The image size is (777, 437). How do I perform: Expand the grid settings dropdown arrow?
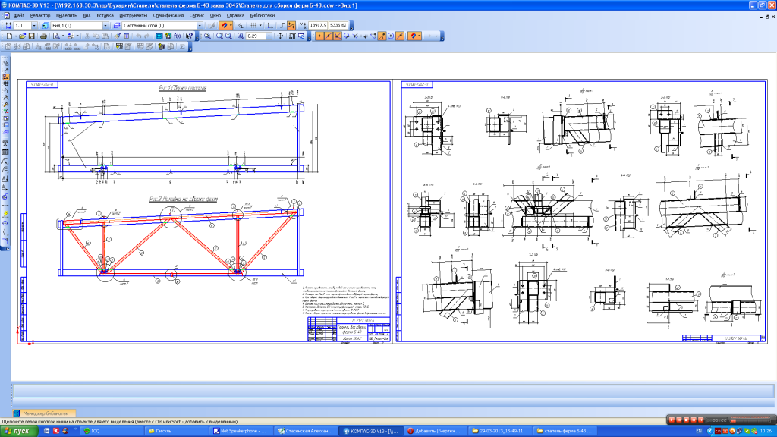[261, 25]
